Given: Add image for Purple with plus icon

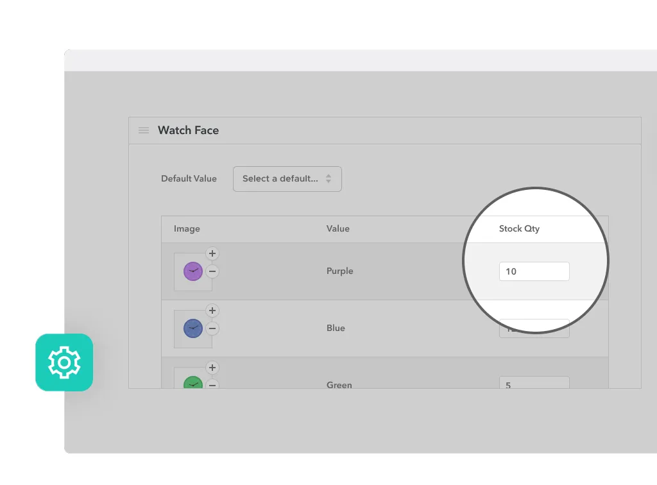Looking at the screenshot, I should (x=212, y=253).
